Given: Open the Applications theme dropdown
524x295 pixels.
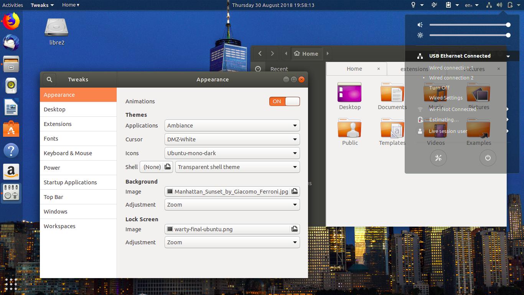Looking at the screenshot, I should click(232, 125).
